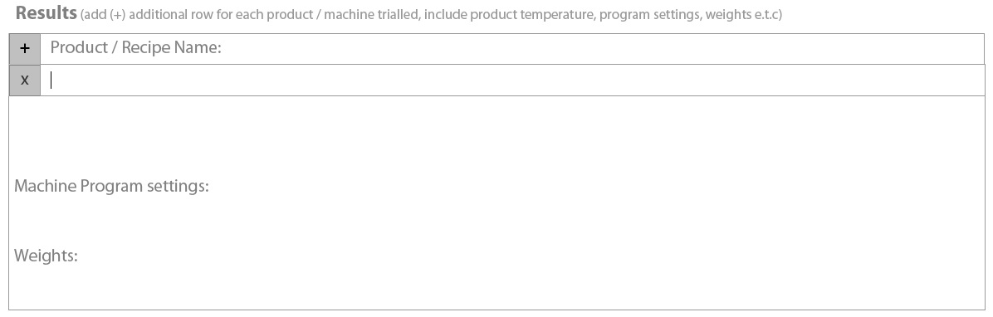This screenshot has height=317, width=993.
Task: Click right after the Machine Program settings colon
Action: [215, 187]
